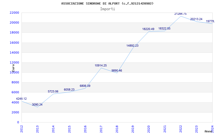Select the 9890.46 data label
This screenshot has height=134, width=215.
(x=117, y=70)
